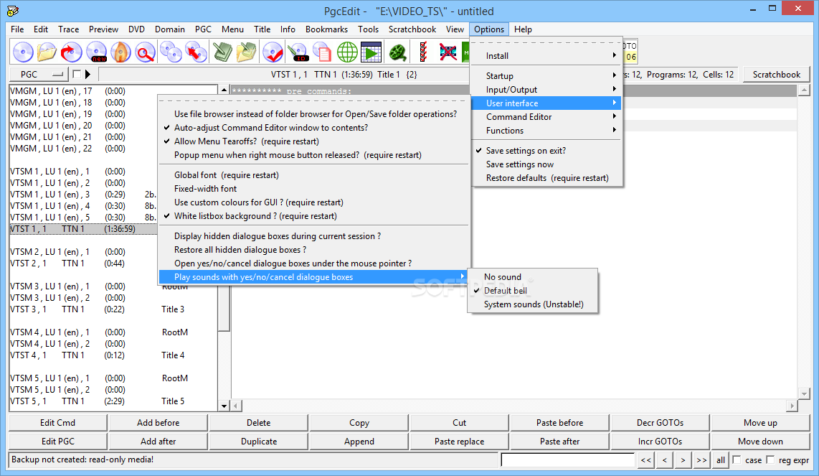Expand Play sounds with yes/no/cancel dialogue boxes
This screenshot has height=476, width=819.
314,276
